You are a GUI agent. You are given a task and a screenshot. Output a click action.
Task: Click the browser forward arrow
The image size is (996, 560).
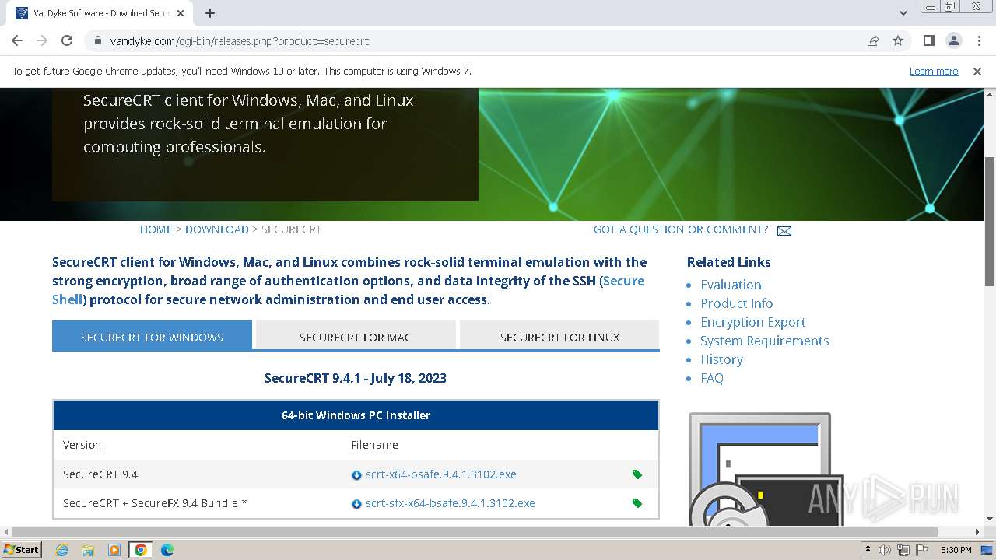click(x=42, y=40)
